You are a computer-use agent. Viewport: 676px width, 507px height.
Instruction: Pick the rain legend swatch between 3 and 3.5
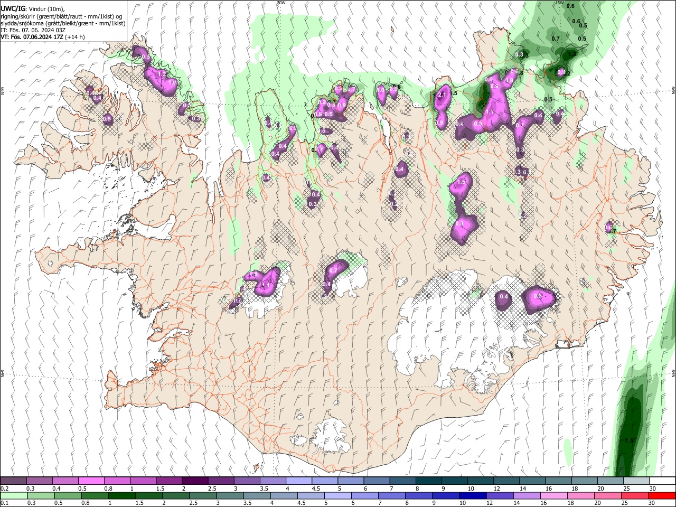pos(230,495)
